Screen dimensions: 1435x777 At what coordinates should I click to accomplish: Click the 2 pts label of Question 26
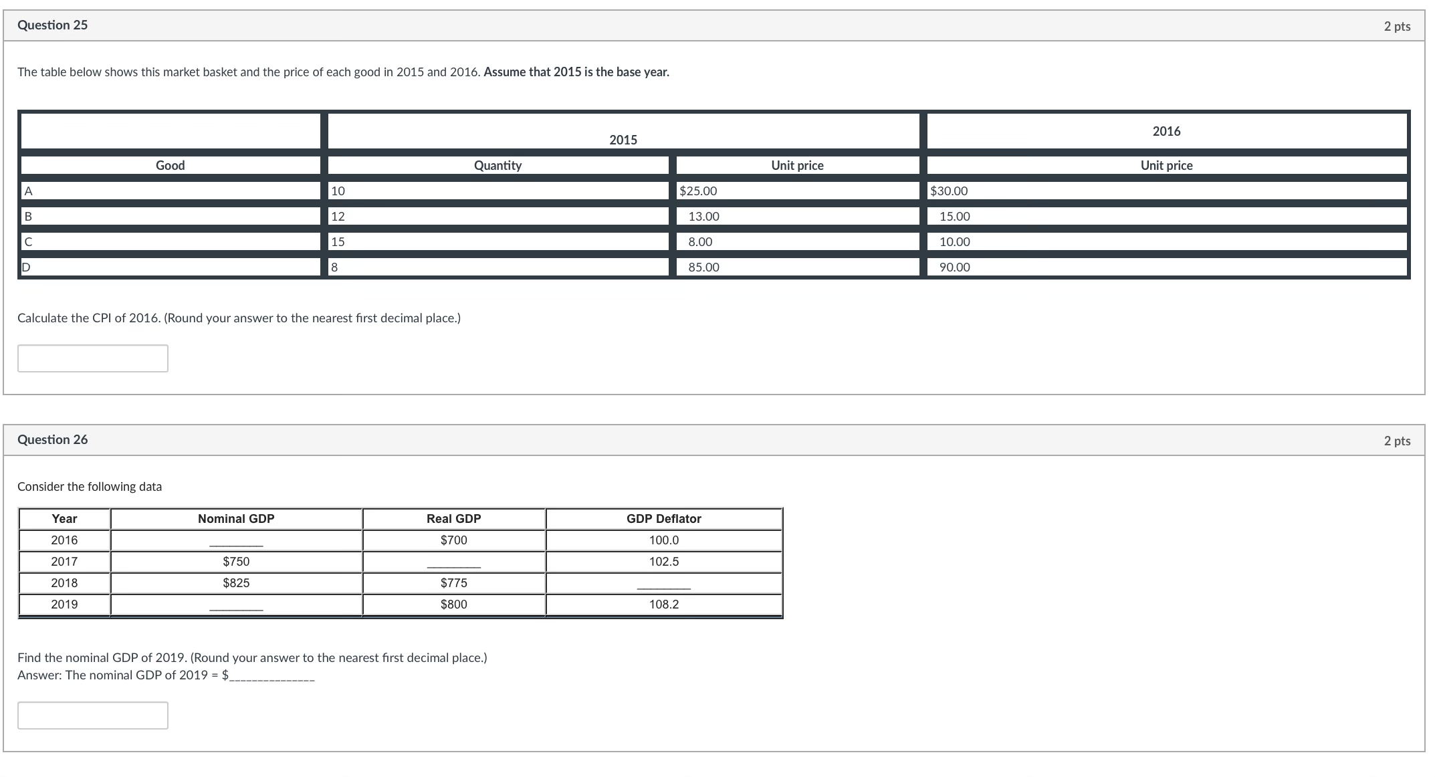(1397, 441)
